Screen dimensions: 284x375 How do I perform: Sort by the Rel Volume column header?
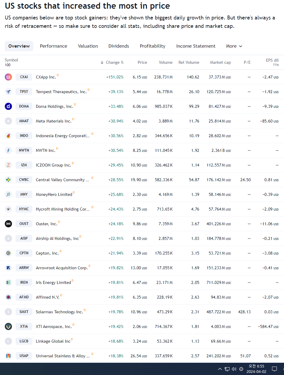tap(189, 62)
